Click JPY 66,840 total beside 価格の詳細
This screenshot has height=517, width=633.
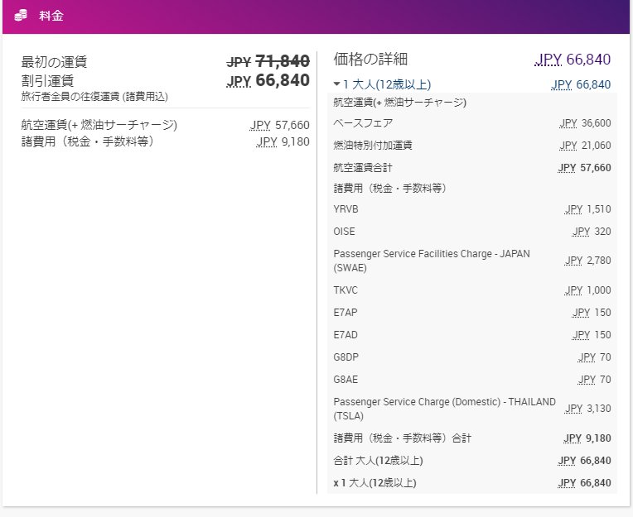[x=573, y=60]
